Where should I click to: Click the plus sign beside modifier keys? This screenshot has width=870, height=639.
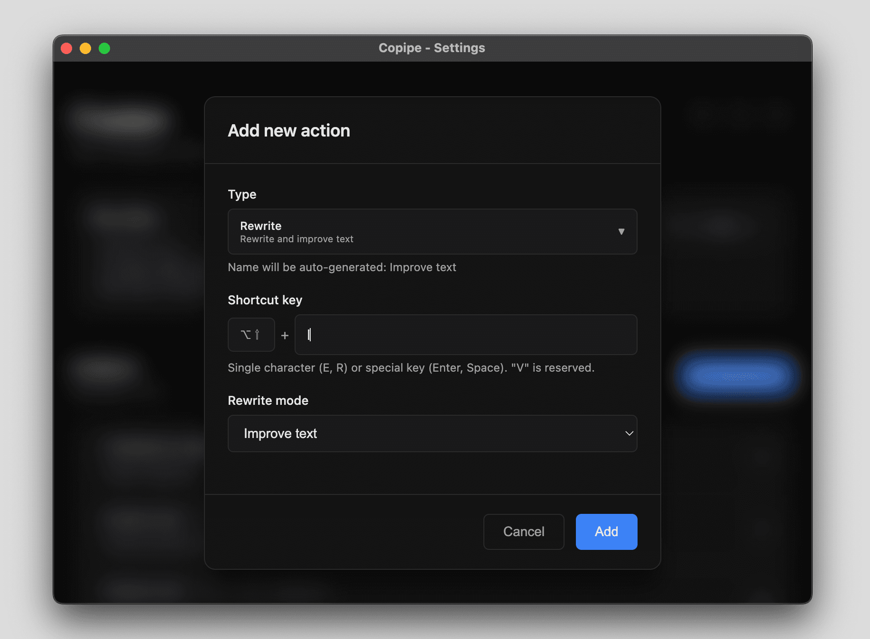pyautogui.click(x=285, y=336)
